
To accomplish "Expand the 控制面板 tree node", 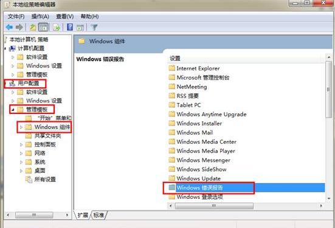I will 21,145.
